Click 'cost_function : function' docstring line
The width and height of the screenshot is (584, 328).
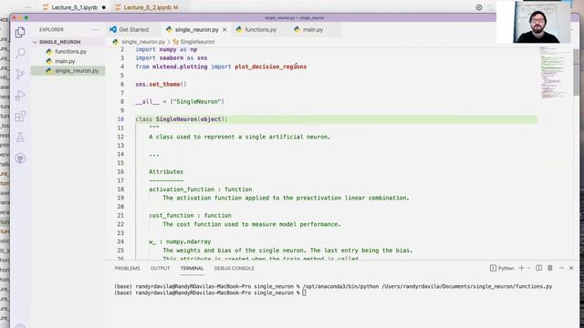[x=190, y=216]
